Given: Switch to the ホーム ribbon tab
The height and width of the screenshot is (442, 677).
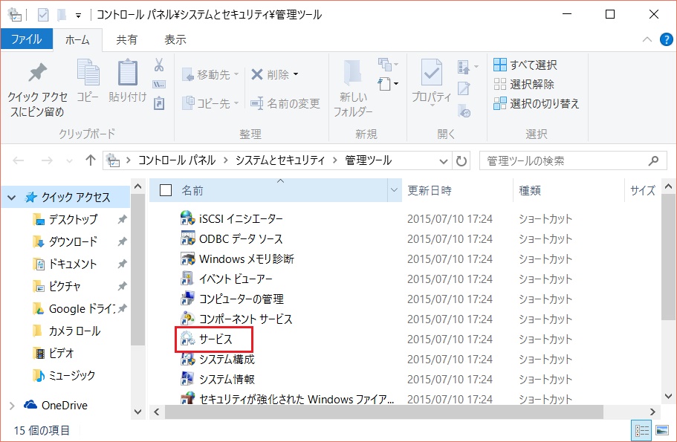Looking at the screenshot, I should tap(77, 39).
